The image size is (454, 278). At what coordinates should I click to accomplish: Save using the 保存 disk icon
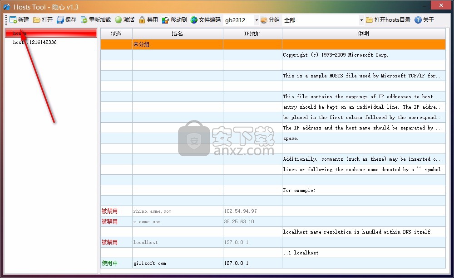60,20
